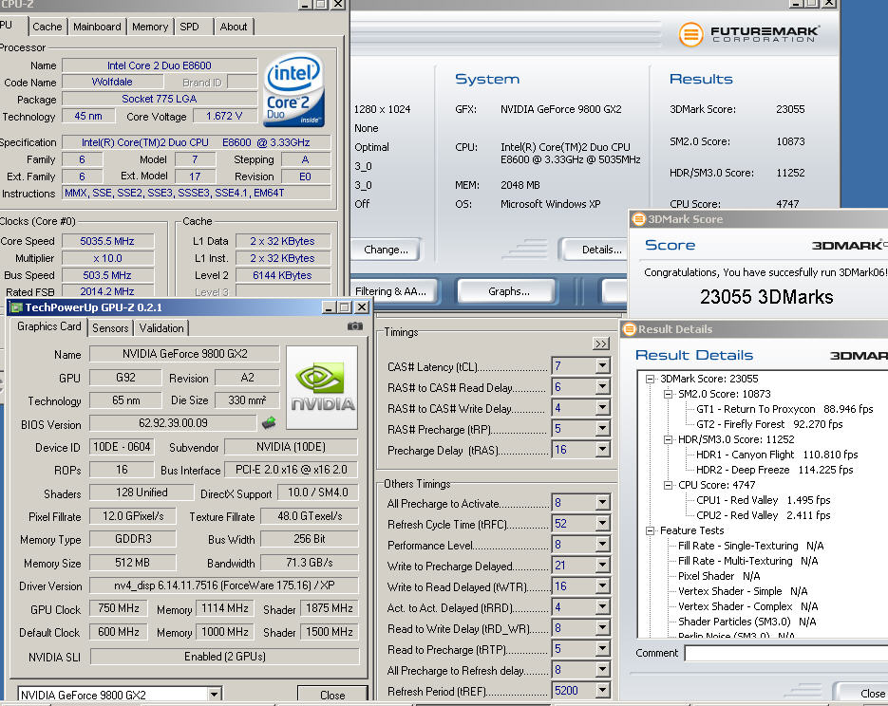Click the GPU-Z screenshot camera icon
Viewport: 888px width, 706px height.
point(355,326)
